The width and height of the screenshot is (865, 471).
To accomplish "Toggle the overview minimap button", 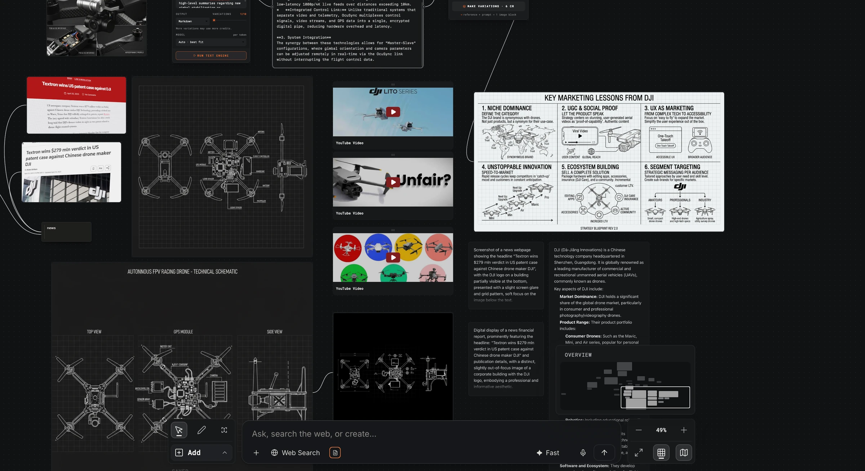I will coord(684,453).
